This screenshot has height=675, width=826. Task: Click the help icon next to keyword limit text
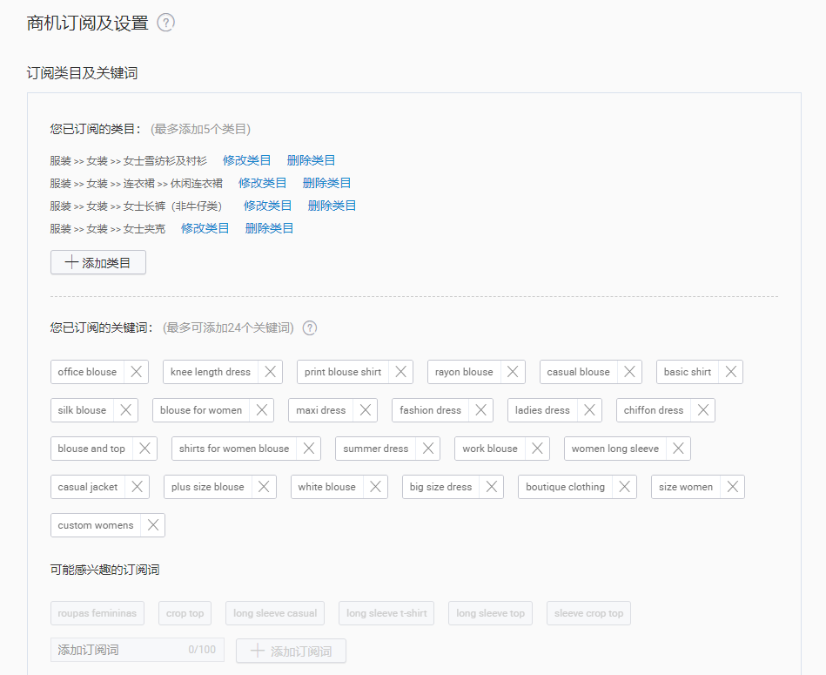pyautogui.click(x=309, y=327)
